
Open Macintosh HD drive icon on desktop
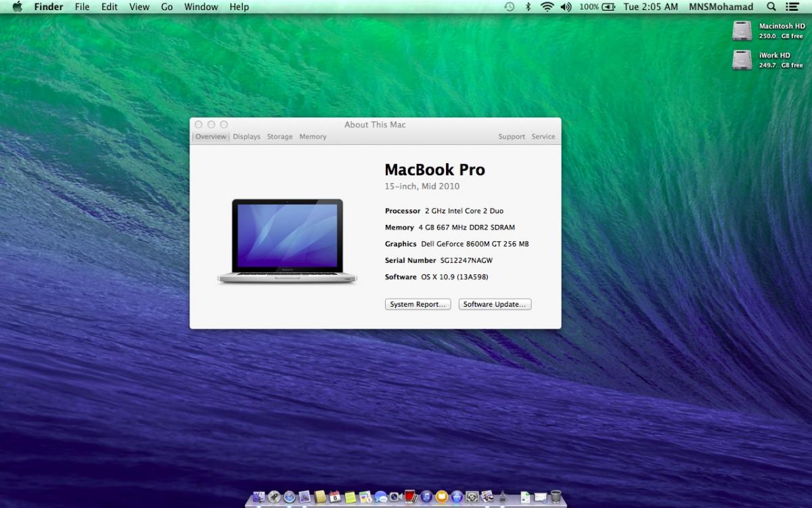point(742,30)
